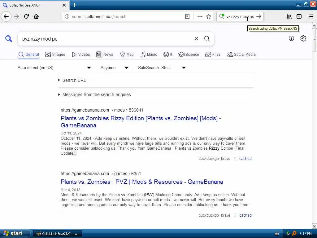Open SearXNG preferences gear
317x238 pixels.
click(303, 38)
